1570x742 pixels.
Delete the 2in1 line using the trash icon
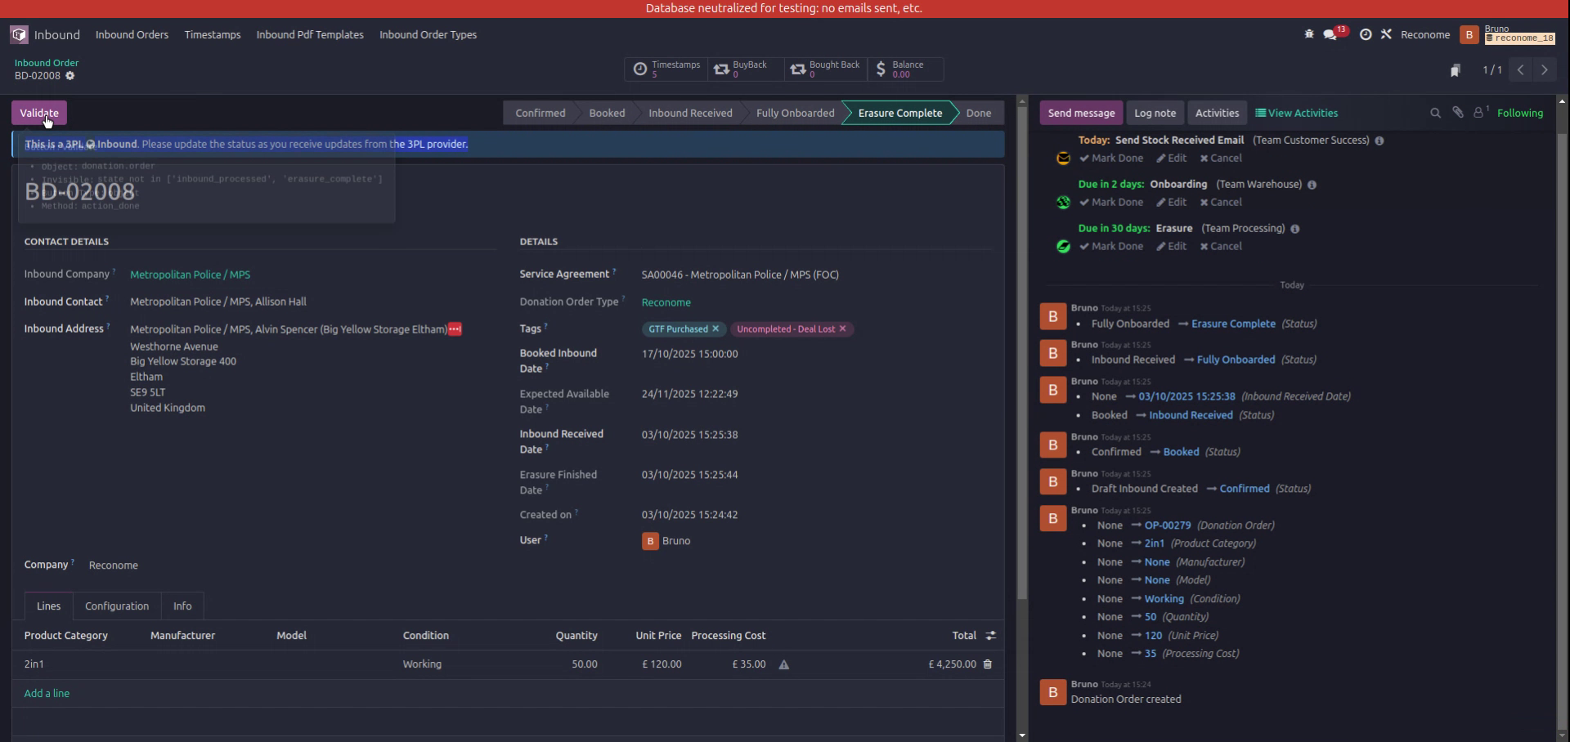988,664
